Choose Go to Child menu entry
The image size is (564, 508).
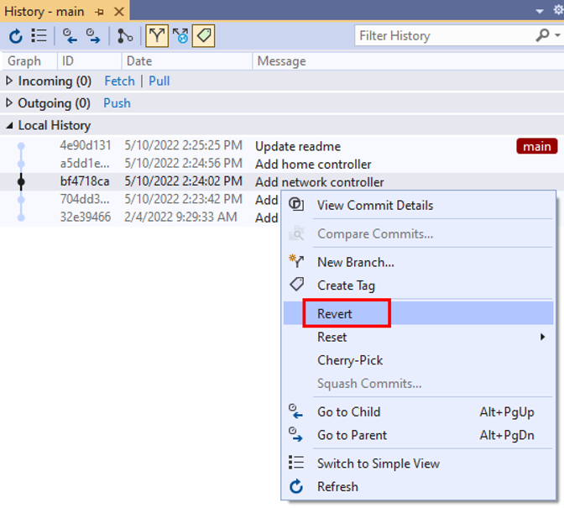[418, 412]
